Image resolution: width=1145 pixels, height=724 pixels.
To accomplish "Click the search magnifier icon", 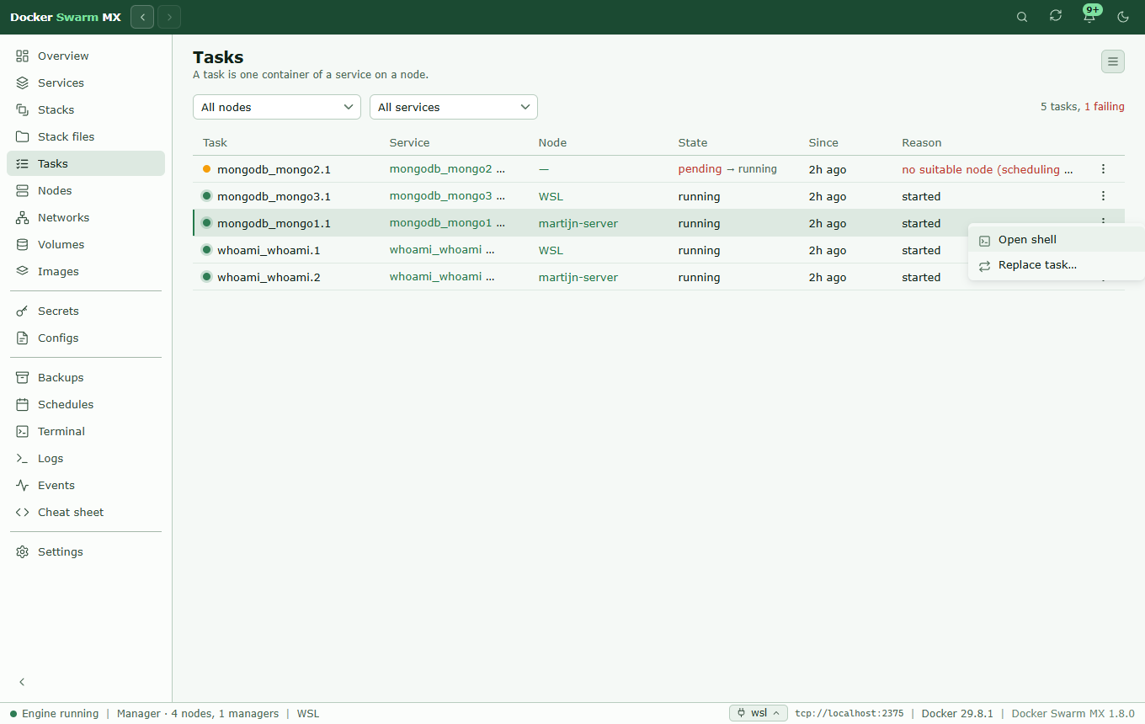I will (1022, 17).
